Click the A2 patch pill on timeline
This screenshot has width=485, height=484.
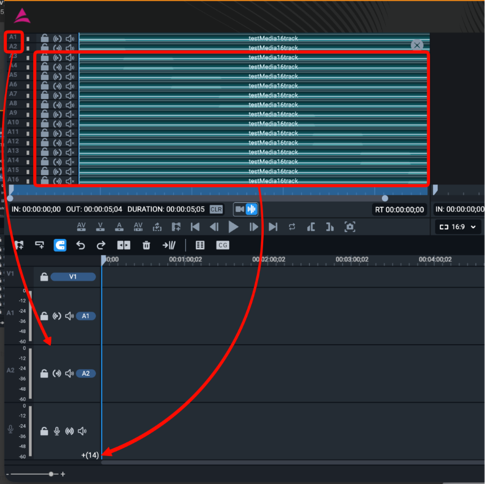(85, 374)
